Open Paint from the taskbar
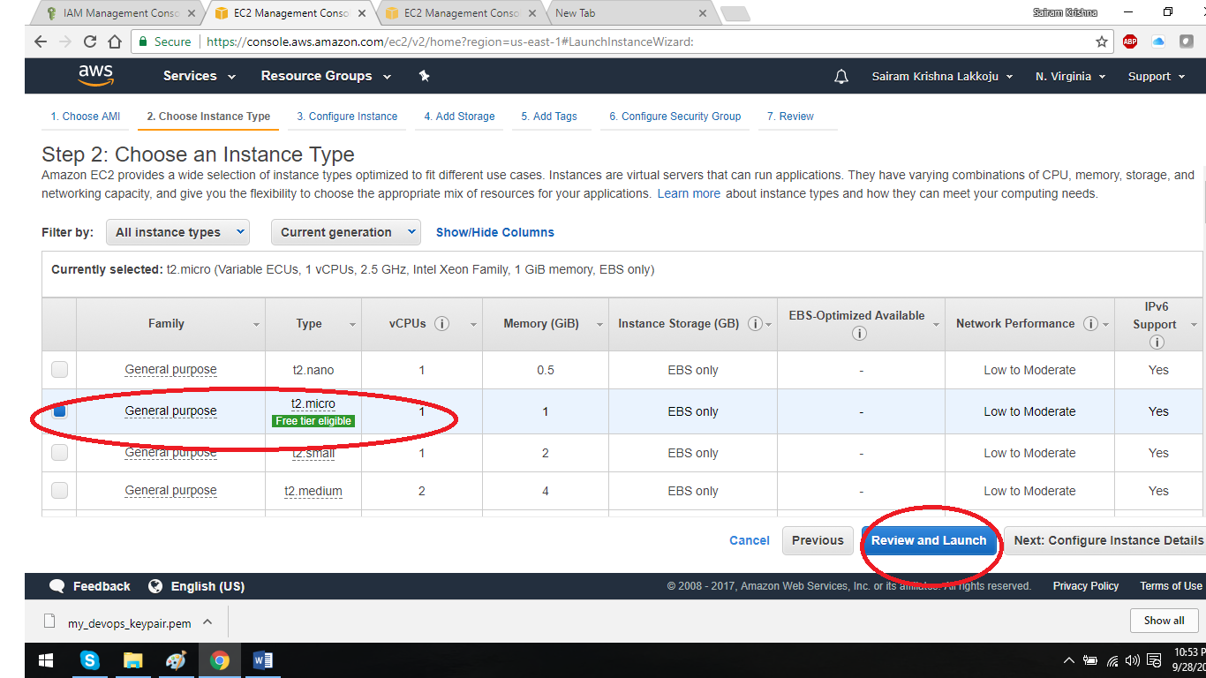The image size is (1206, 678). [x=176, y=660]
